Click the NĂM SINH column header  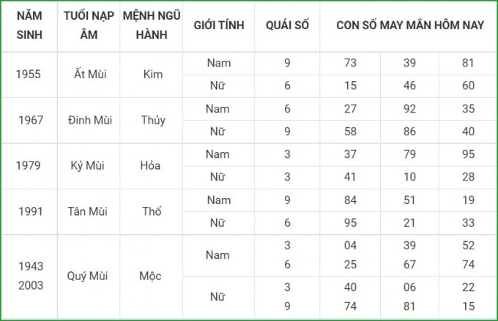point(29,26)
